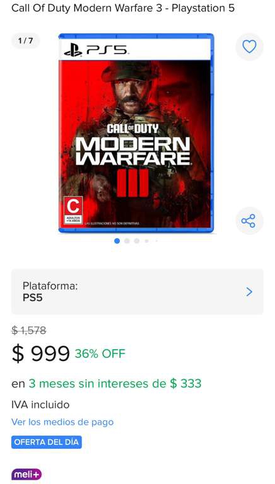The width and height of the screenshot is (275, 484).
Task: Click the Call Of Duty product title
Action: pos(123,8)
